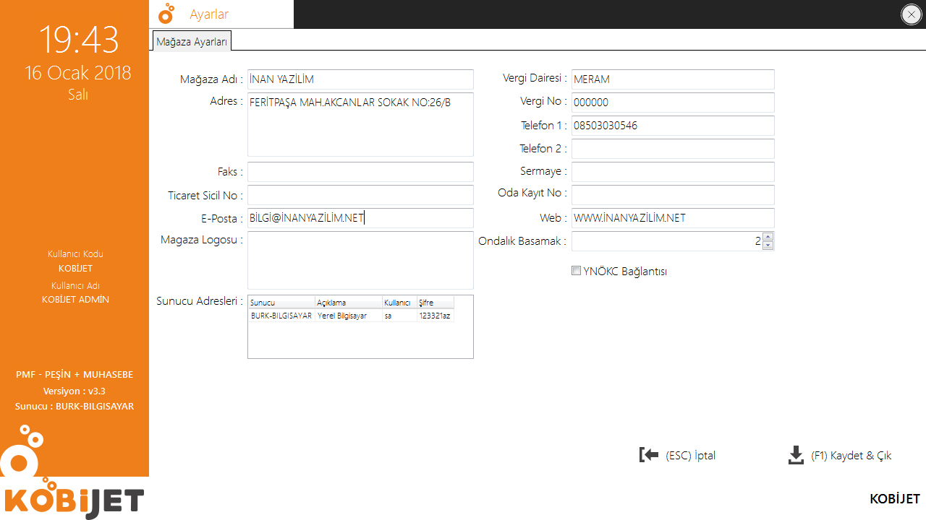The width and height of the screenshot is (926, 520).
Task: Click the Sunucu column header
Action: coord(281,303)
